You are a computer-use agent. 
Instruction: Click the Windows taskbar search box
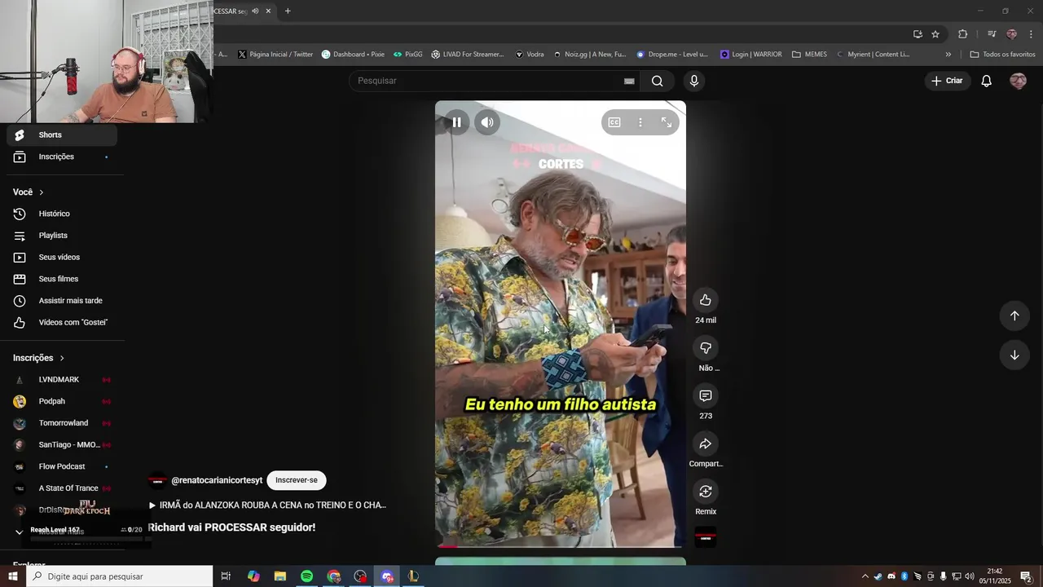click(x=120, y=576)
